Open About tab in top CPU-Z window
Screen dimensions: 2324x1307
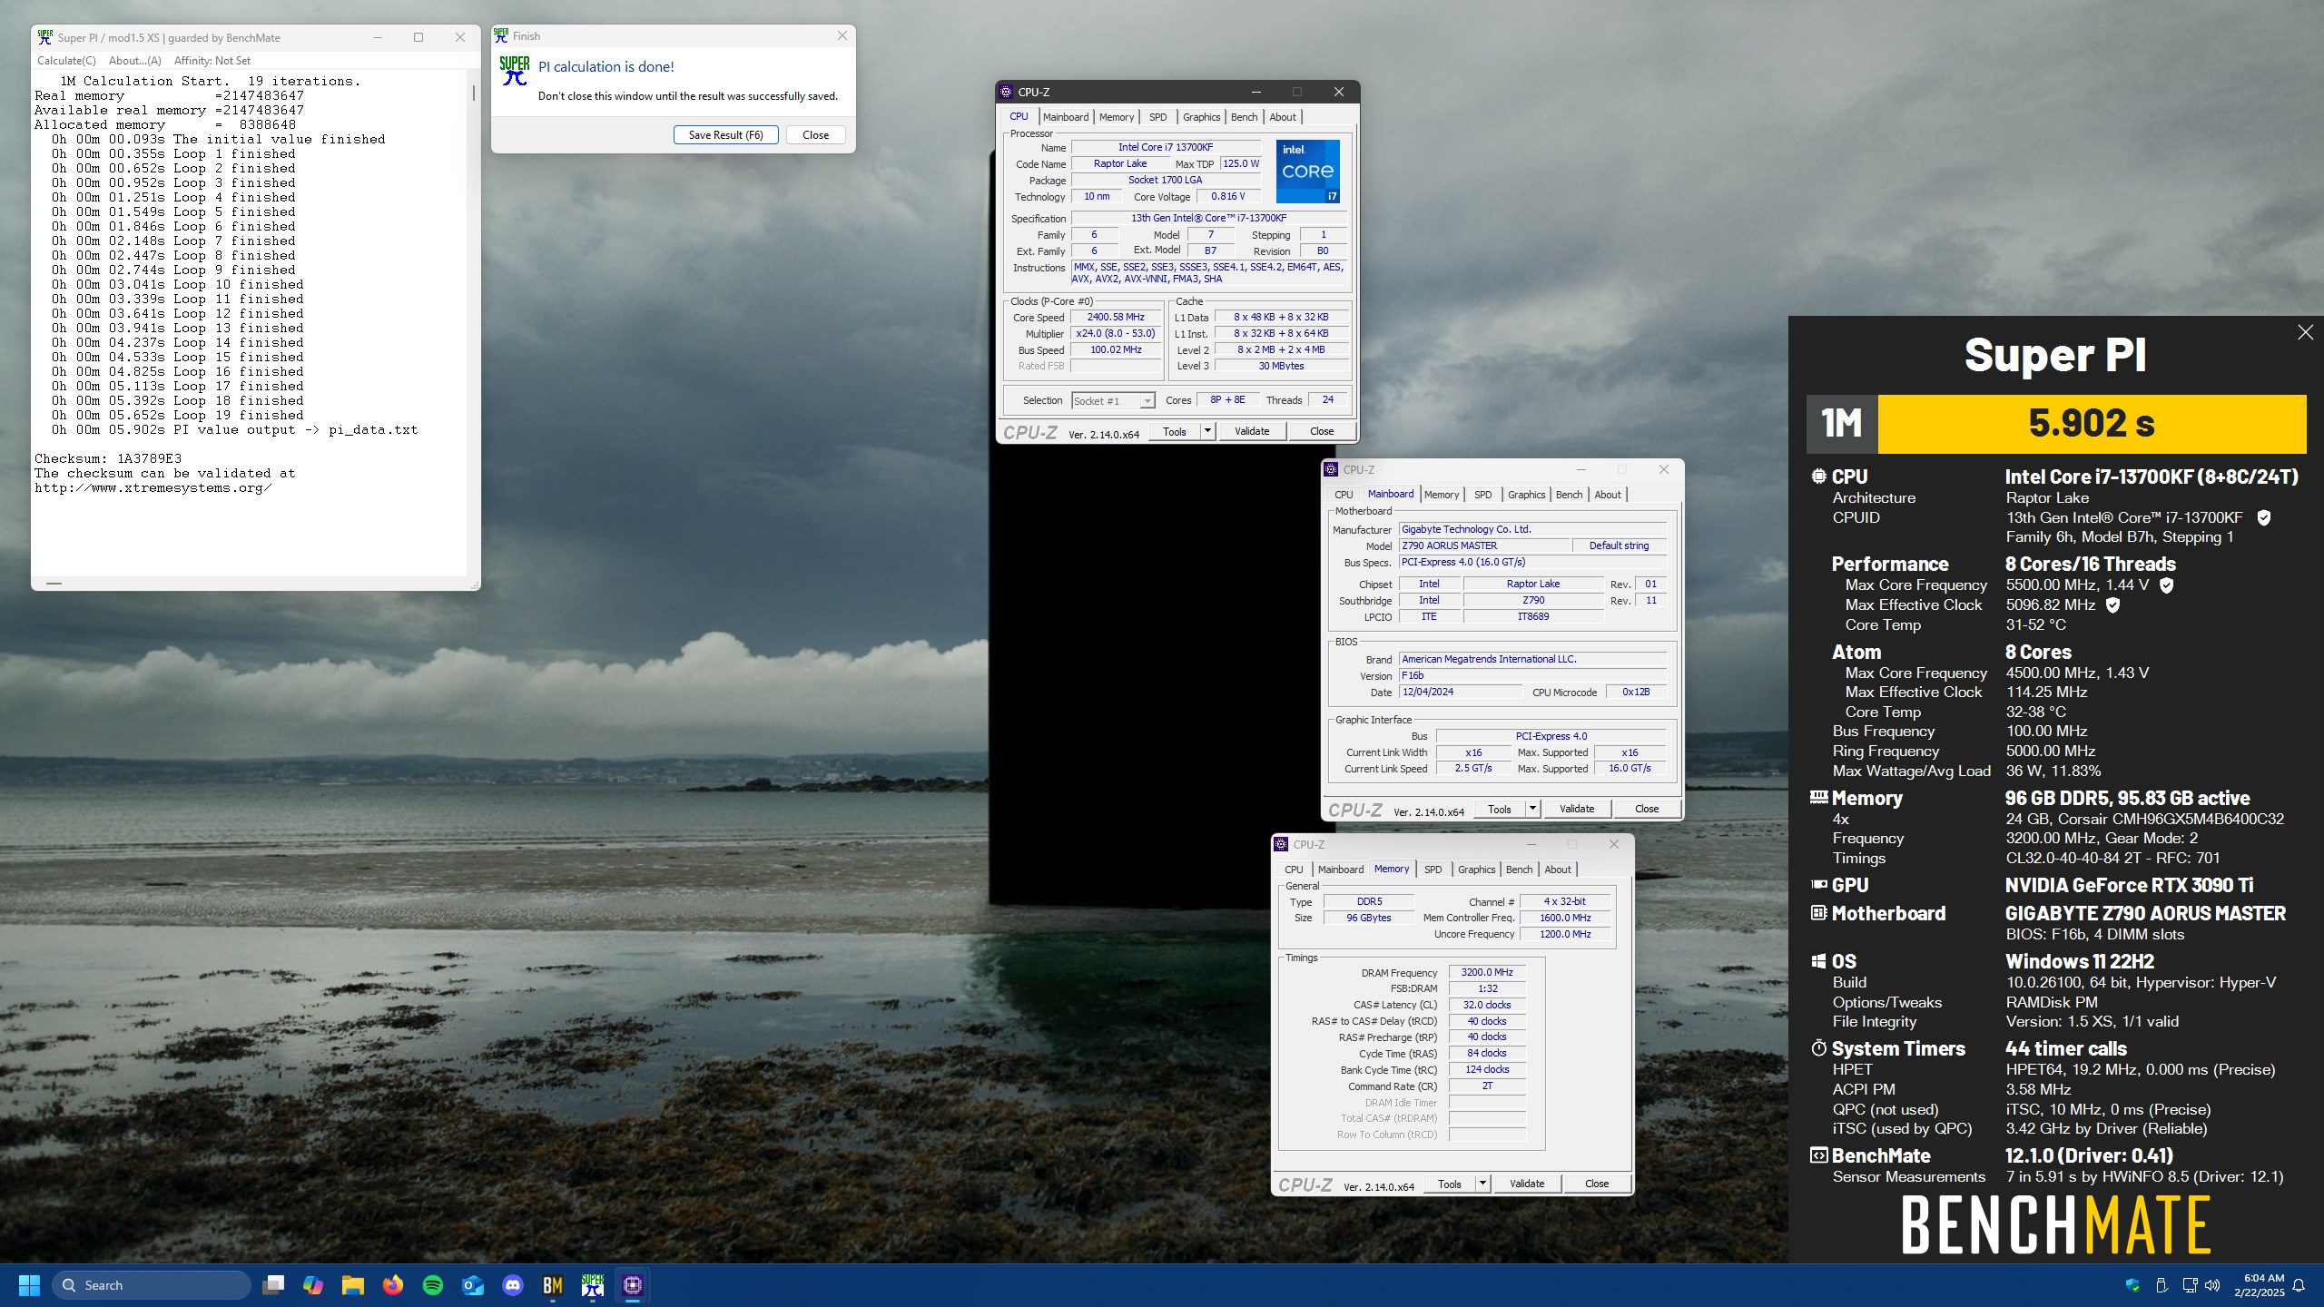1283,117
